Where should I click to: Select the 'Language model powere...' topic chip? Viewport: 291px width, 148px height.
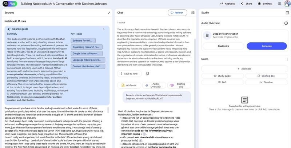pyautogui.click(x=88, y=60)
